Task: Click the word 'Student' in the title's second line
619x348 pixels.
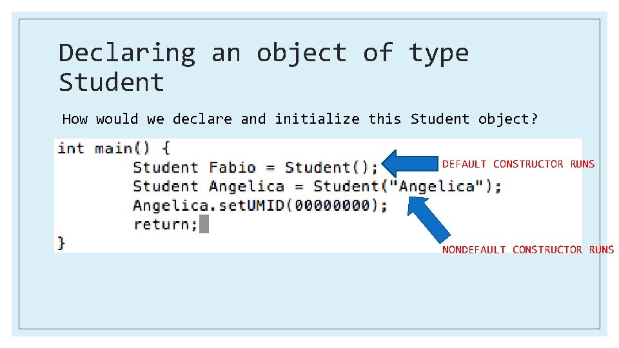Action: click(x=112, y=82)
